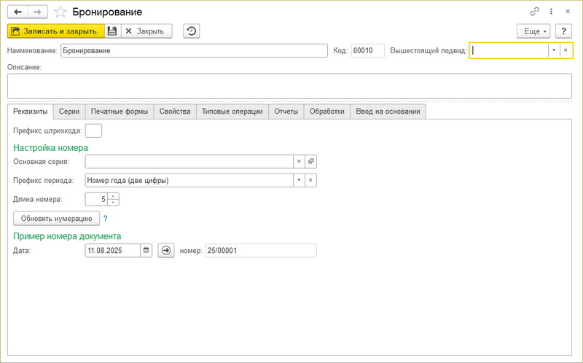Switch to the Реквизиты tab
The height and width of the screenshot is (363, 583).
31,112
